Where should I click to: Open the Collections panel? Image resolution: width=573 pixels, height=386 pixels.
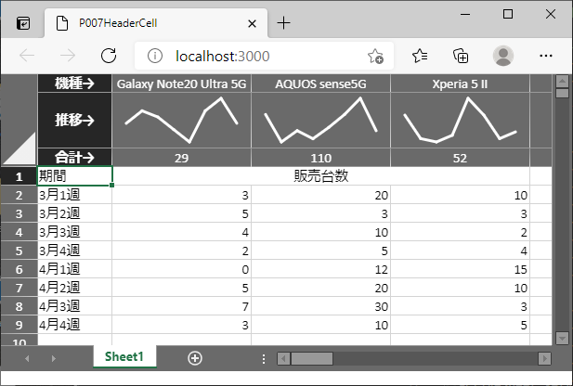coord(461,56)
